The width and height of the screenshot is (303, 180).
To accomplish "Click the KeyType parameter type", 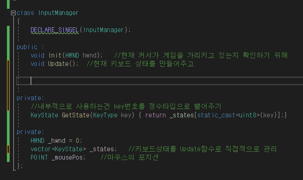I will point(105,115).
